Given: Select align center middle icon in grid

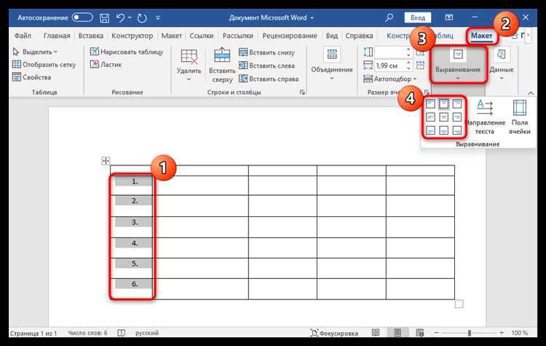Looking at the screenshot, I should tap(443, 117).
